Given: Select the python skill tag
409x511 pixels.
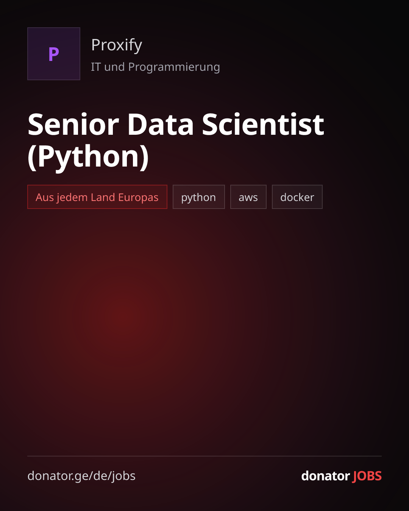Looking at the screenshot, I should click(199, 197).
